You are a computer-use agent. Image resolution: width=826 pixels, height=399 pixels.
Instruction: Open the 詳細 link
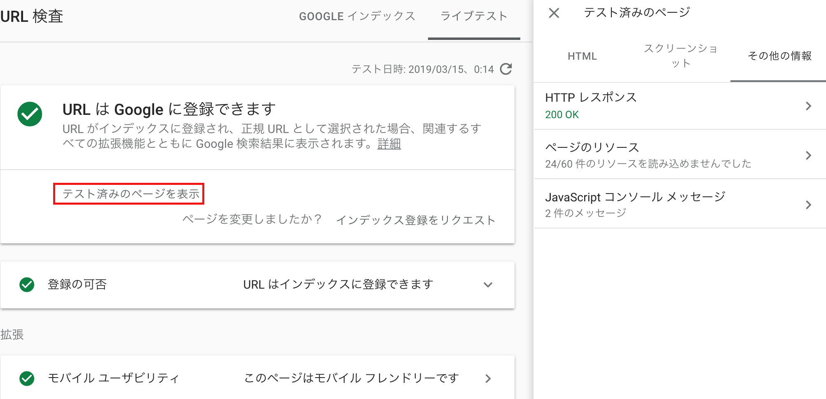(389, 144)
